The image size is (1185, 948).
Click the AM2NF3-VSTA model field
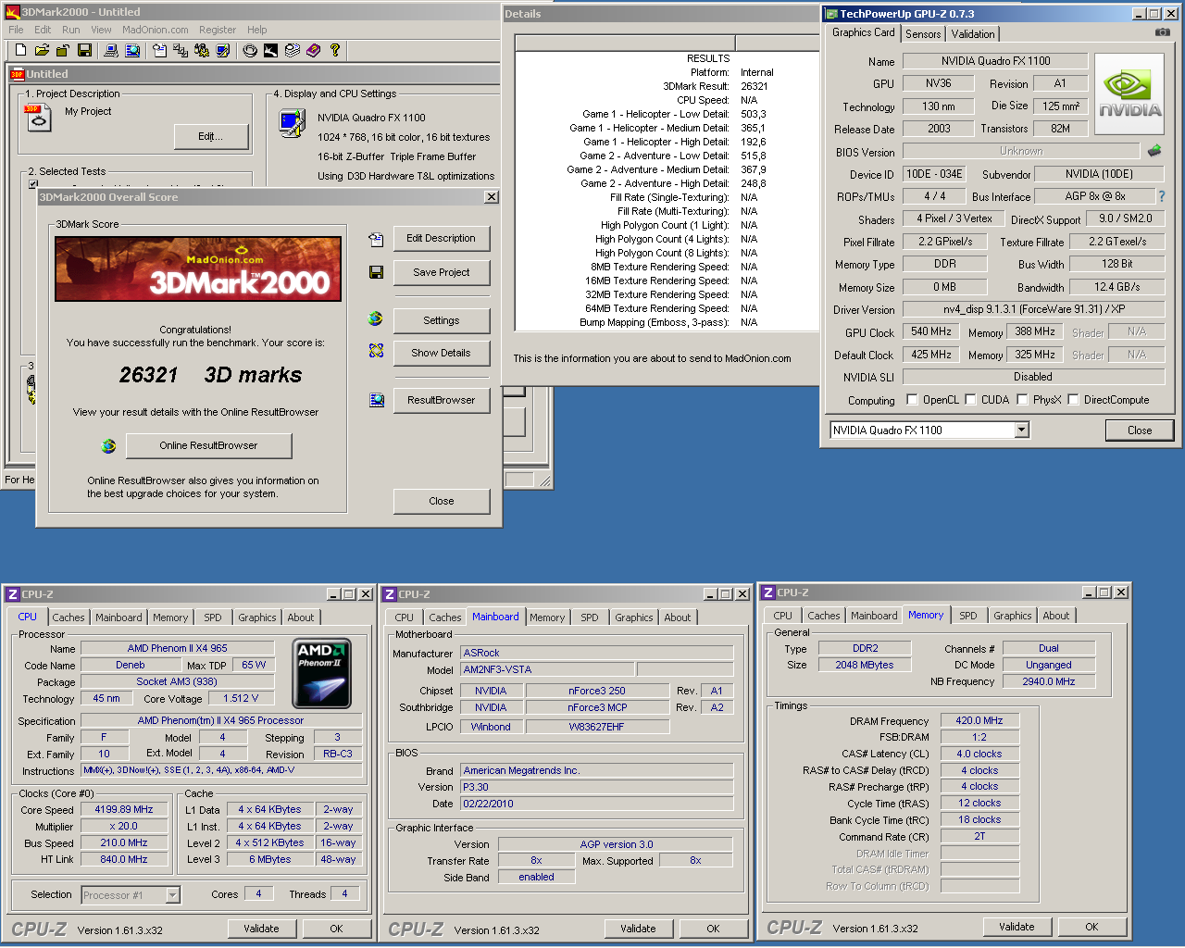coord(546,669)
